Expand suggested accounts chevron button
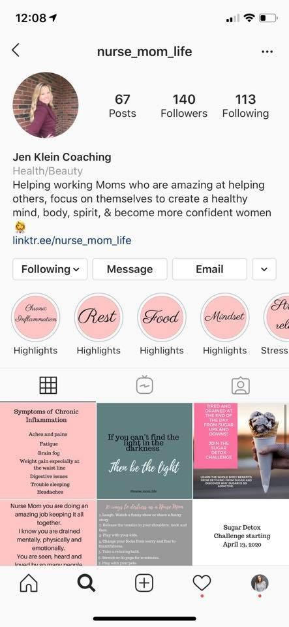This screenshot has width=289, height=627. [x=264, y=269]
